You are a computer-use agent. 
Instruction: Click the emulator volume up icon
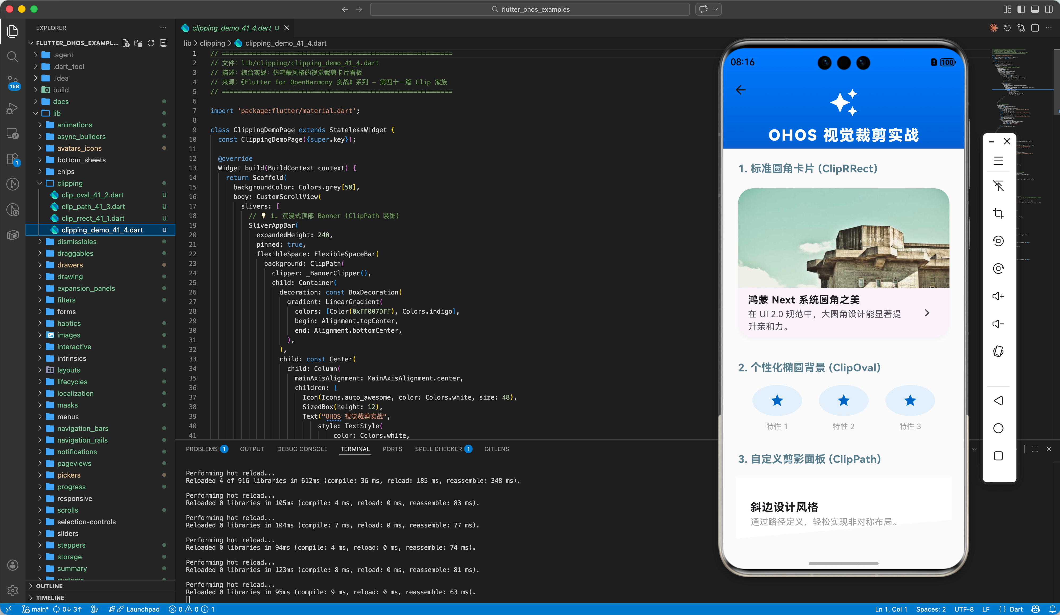pyautogui.click(x=998, y=296)
